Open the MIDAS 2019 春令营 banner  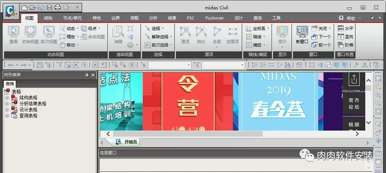[x=278, y=101]
